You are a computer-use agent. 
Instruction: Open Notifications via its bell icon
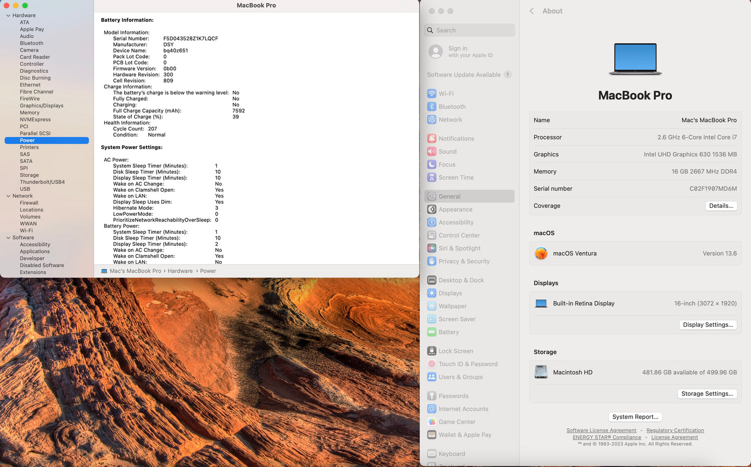click(x=431, y=139)
